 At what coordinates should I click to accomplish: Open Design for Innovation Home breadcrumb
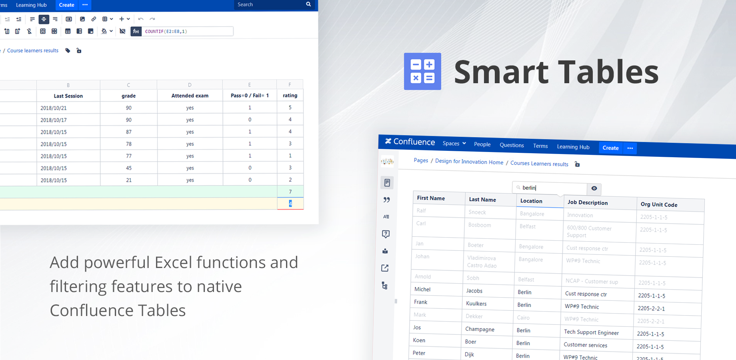[469, 162]
